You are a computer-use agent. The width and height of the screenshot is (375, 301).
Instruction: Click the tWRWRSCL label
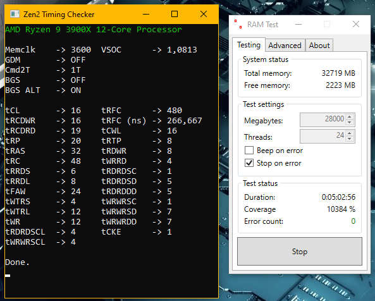point(25,242)
